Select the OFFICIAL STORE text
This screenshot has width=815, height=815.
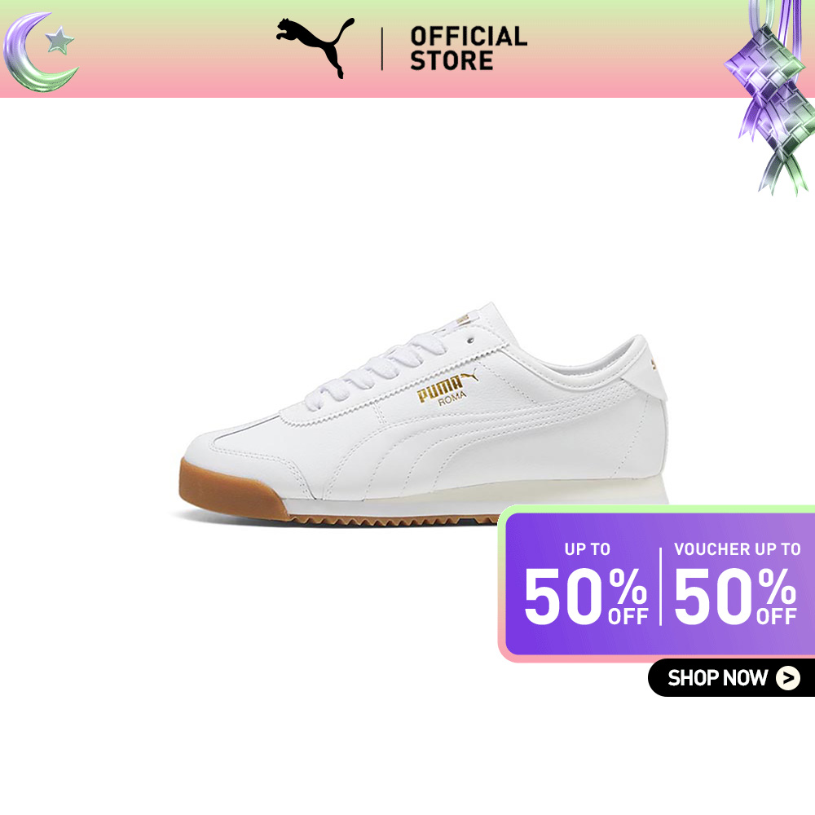[x=469, y=48]
